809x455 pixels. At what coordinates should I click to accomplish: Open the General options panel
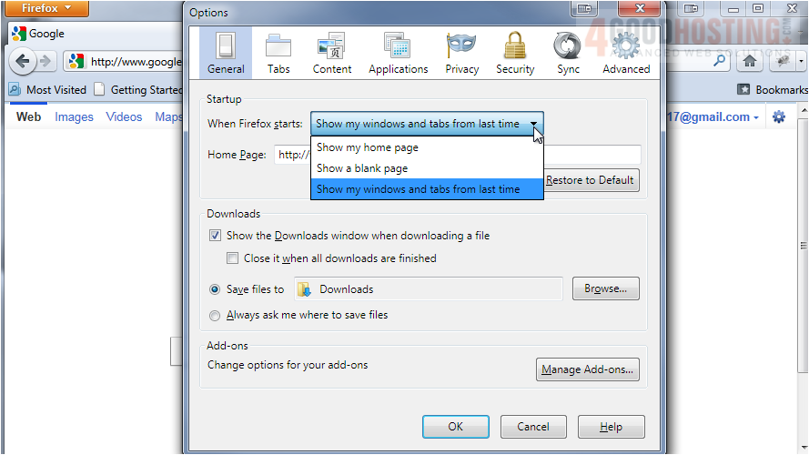pos(226,54)
